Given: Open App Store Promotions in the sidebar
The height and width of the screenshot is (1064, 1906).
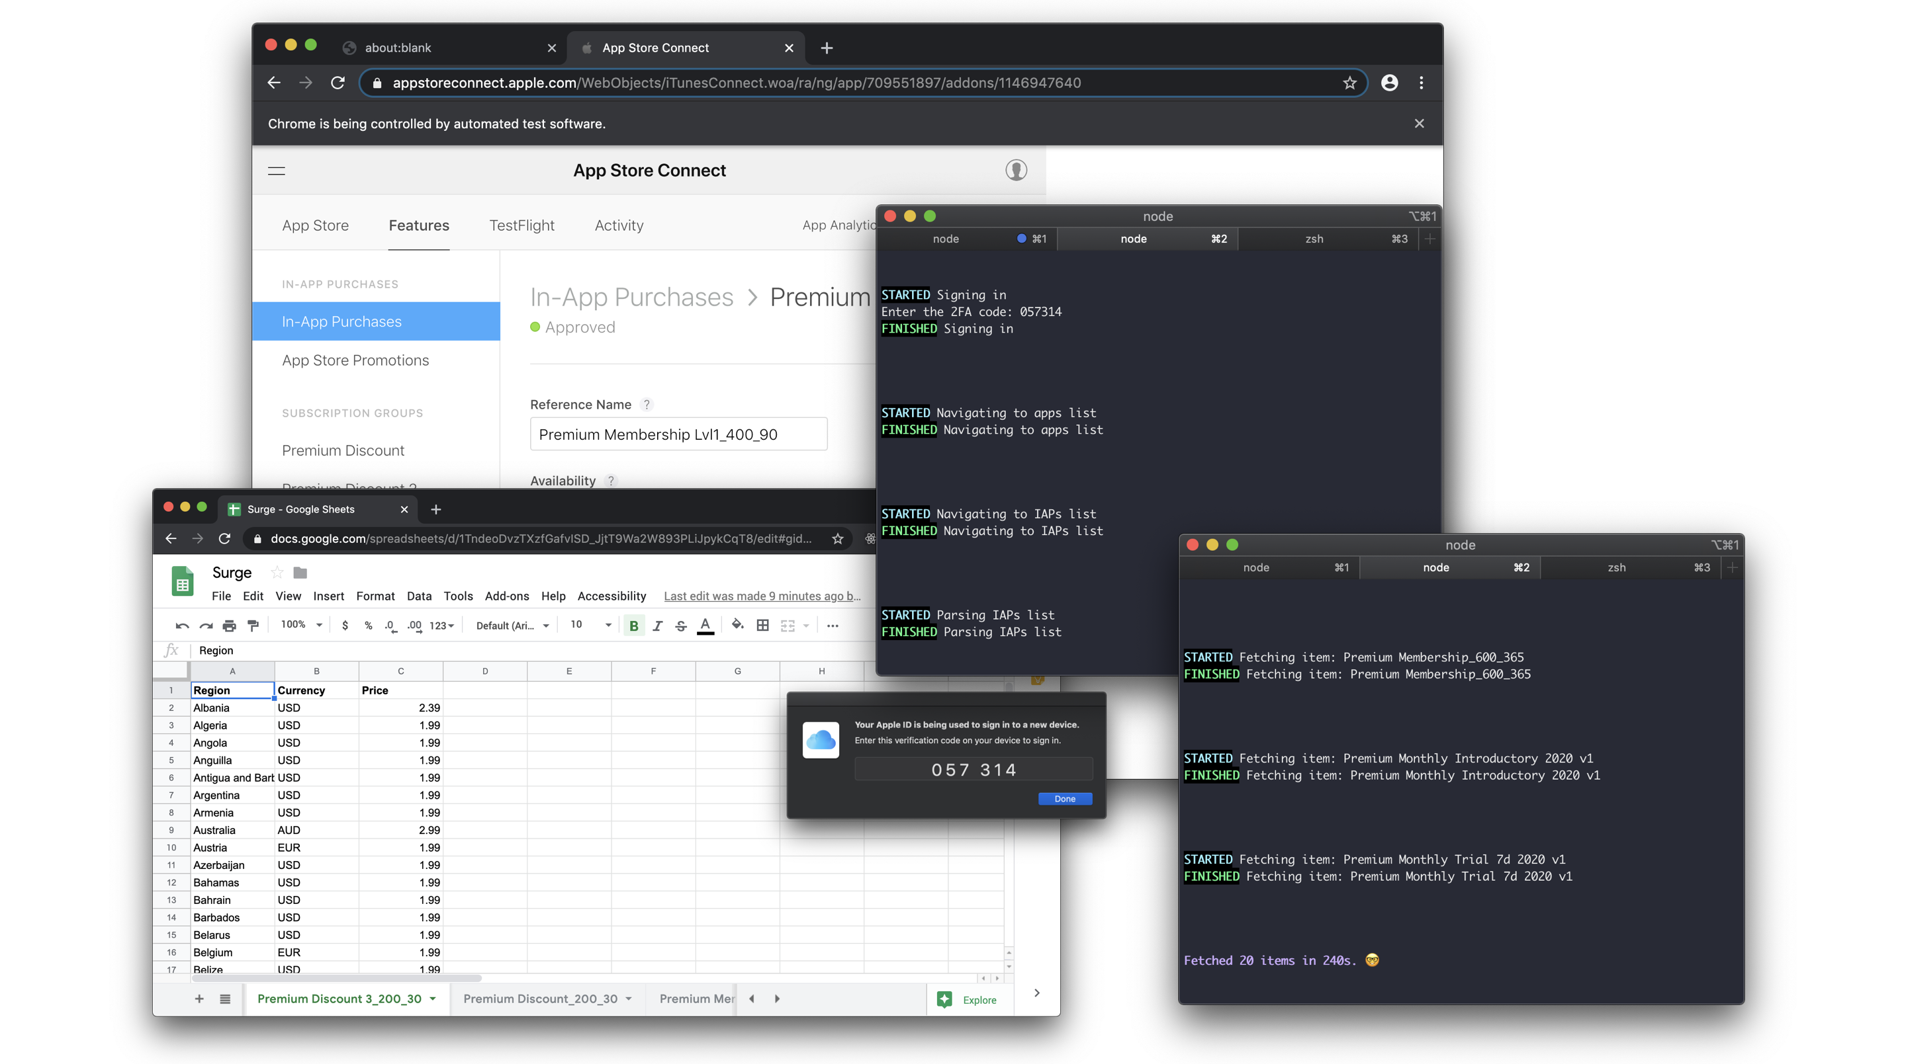Looking at the screenshot, I should 355,360.
